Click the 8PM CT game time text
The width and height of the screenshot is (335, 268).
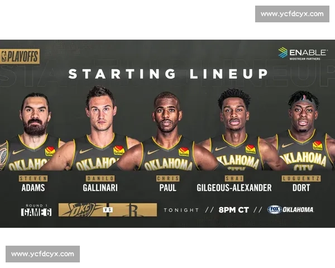coord(234,210)
